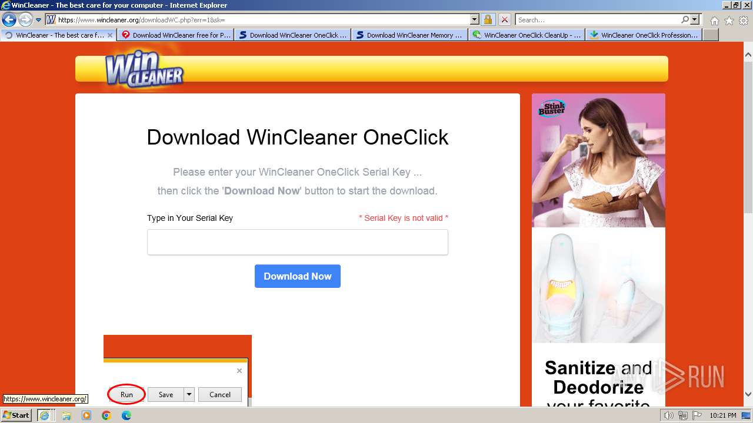
Task: Click the network tray icon
Action: pos(682,415)
